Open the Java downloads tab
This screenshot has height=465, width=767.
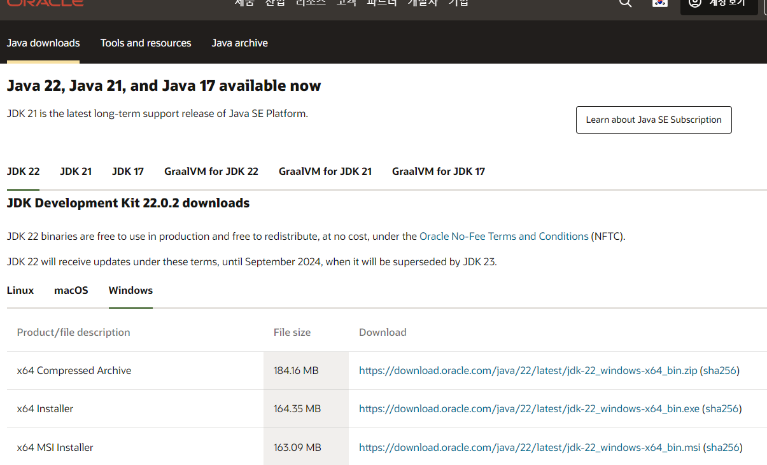[x=43, y=43]
